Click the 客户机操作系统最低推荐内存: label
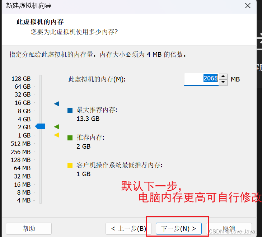The width and height of the screenshot is (262, 237). click(x=120, y=165)
